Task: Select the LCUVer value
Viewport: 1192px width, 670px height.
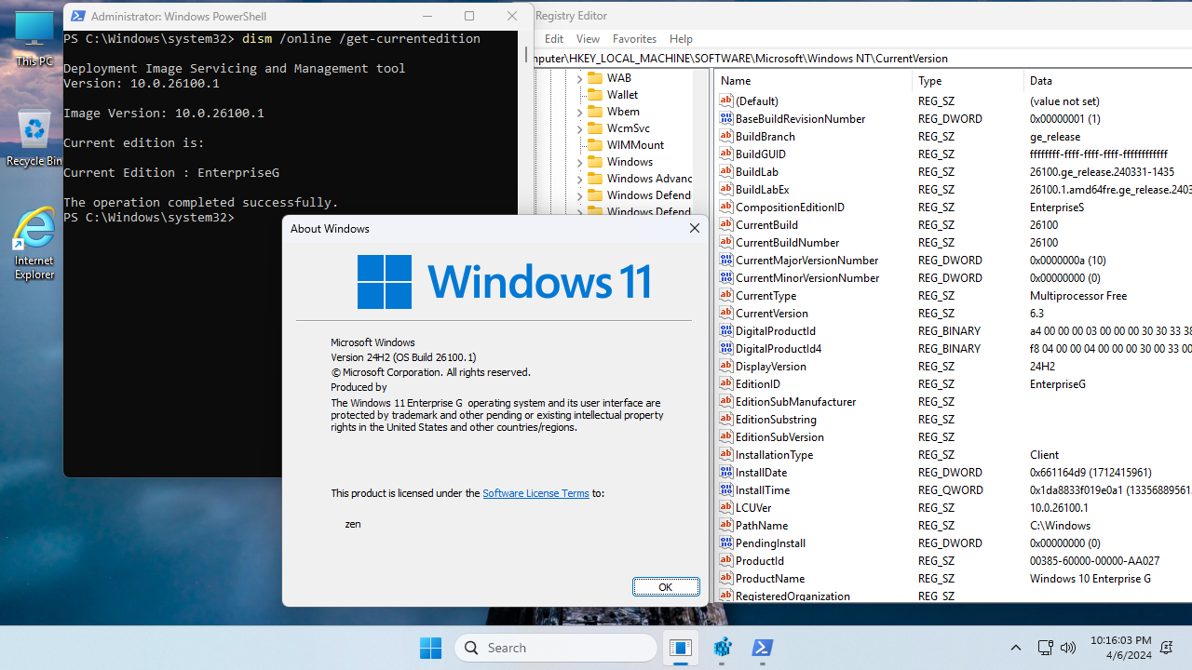Action: (752, 507)
